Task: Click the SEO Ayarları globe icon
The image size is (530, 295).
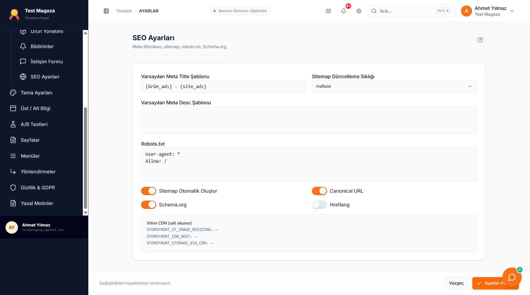Action: 23,77
